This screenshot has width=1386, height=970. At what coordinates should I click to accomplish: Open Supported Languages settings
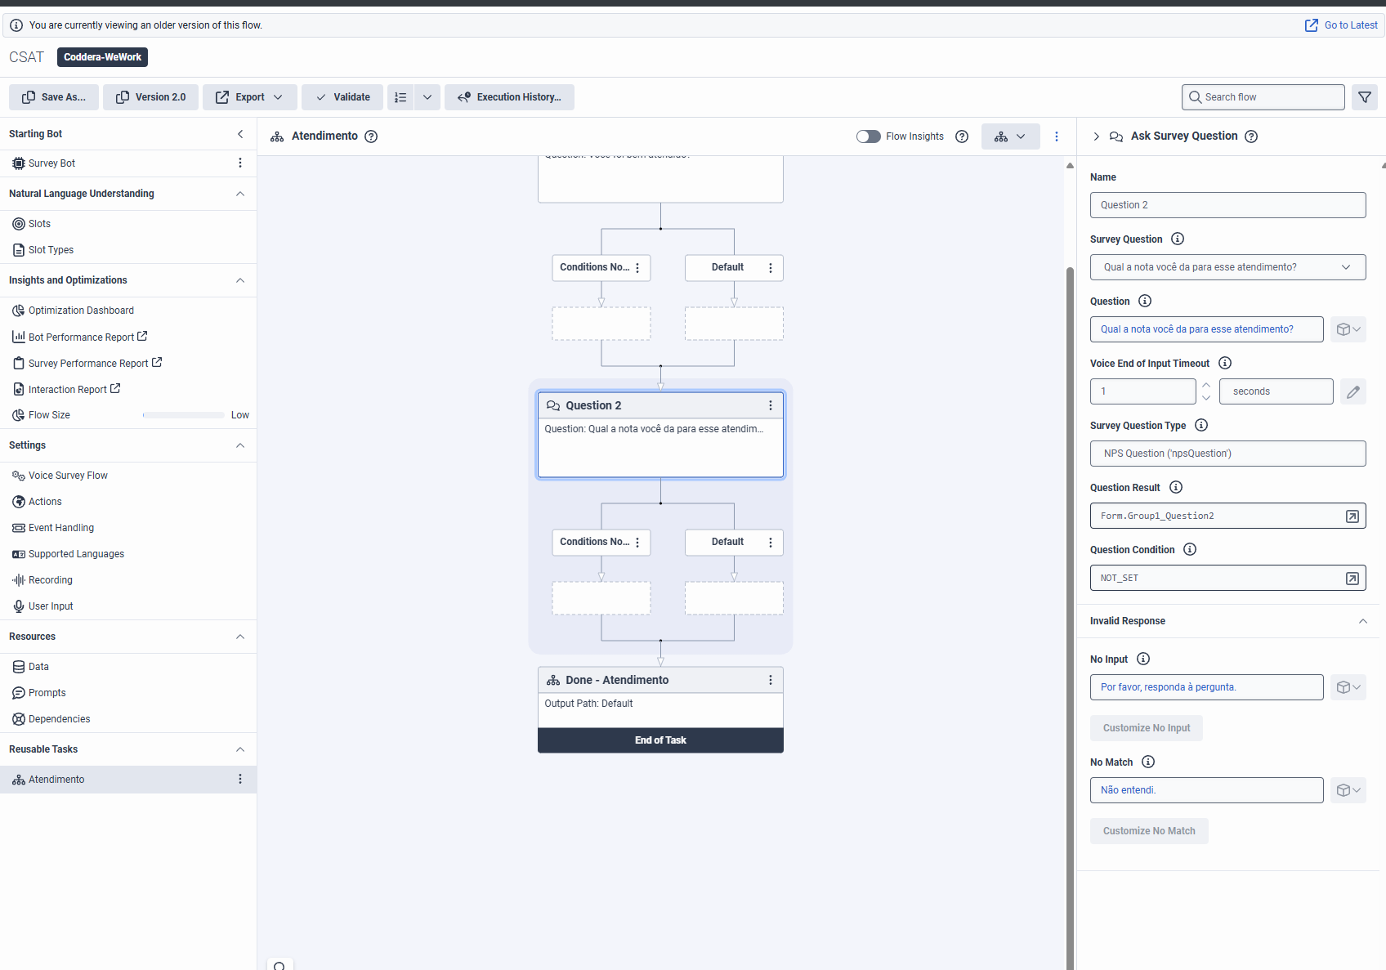[x=76, y=554]
